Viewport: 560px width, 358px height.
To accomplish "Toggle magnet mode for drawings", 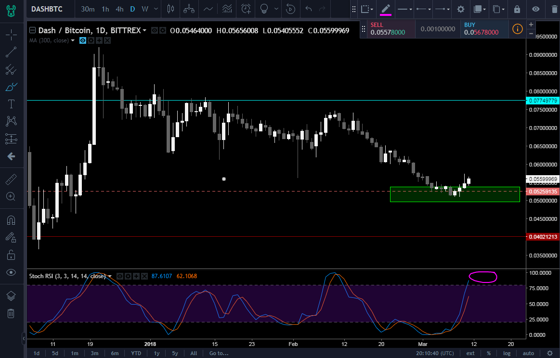I will click(11, 220).
